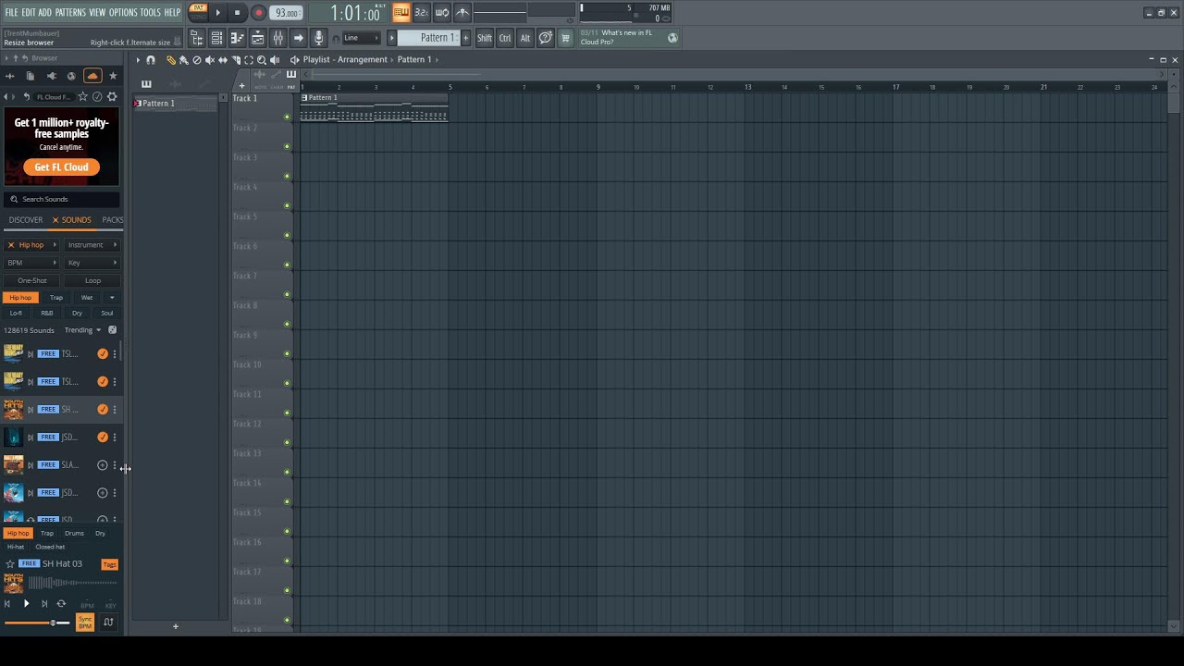Open the Line snap dropdown

[x=362, y=38]
